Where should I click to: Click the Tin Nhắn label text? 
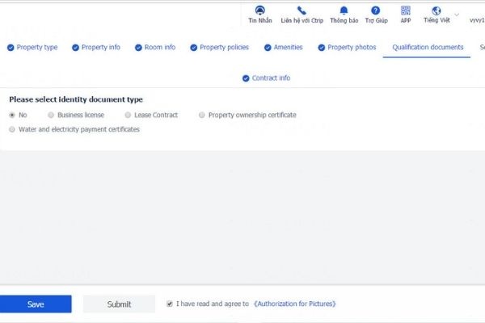pyautogui.click(x=260, y=20)
